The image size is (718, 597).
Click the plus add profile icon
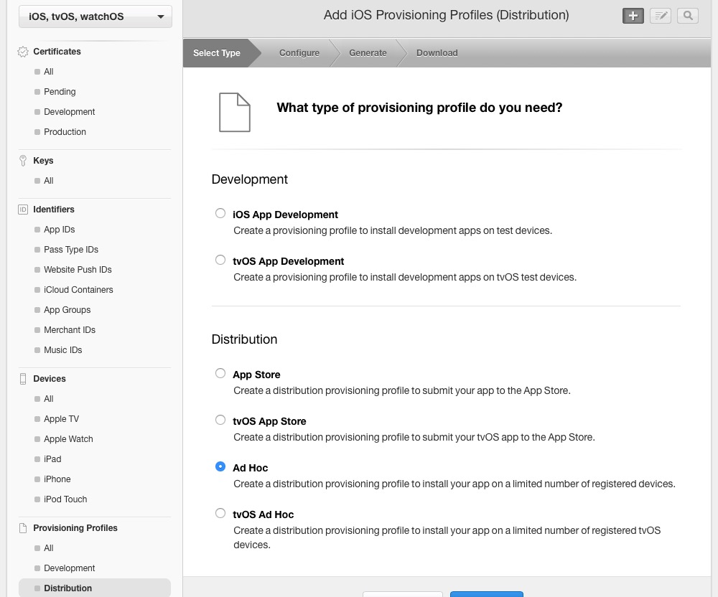tap(633, 16)
